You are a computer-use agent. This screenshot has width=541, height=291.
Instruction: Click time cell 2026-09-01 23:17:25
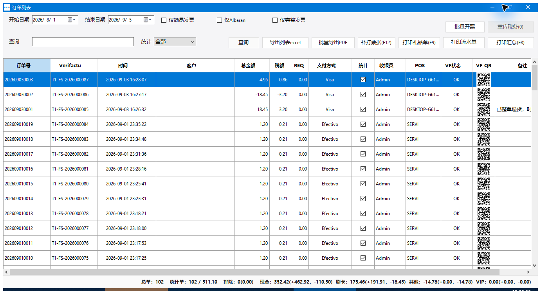127,258
